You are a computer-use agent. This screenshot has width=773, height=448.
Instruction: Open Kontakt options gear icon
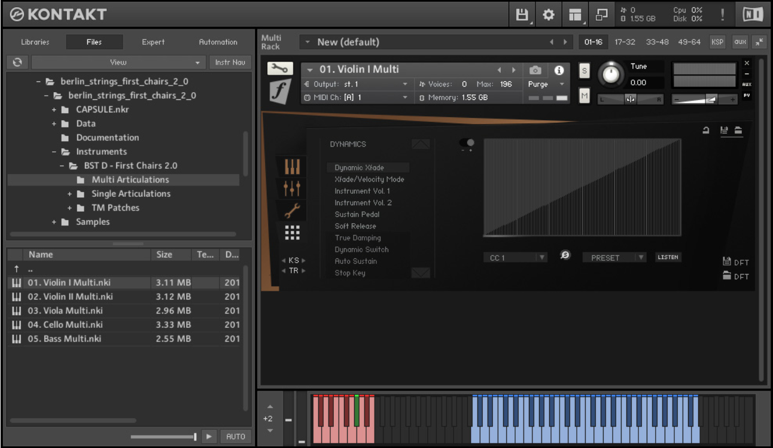pos(549,15)
